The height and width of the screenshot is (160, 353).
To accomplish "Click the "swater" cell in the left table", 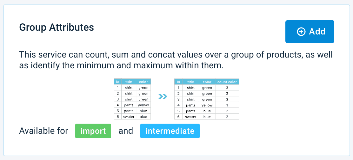I will tap(129, 117).
